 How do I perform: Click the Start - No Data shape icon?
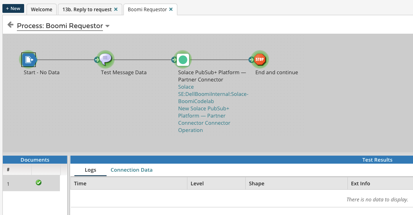click(x=29, y=60)
